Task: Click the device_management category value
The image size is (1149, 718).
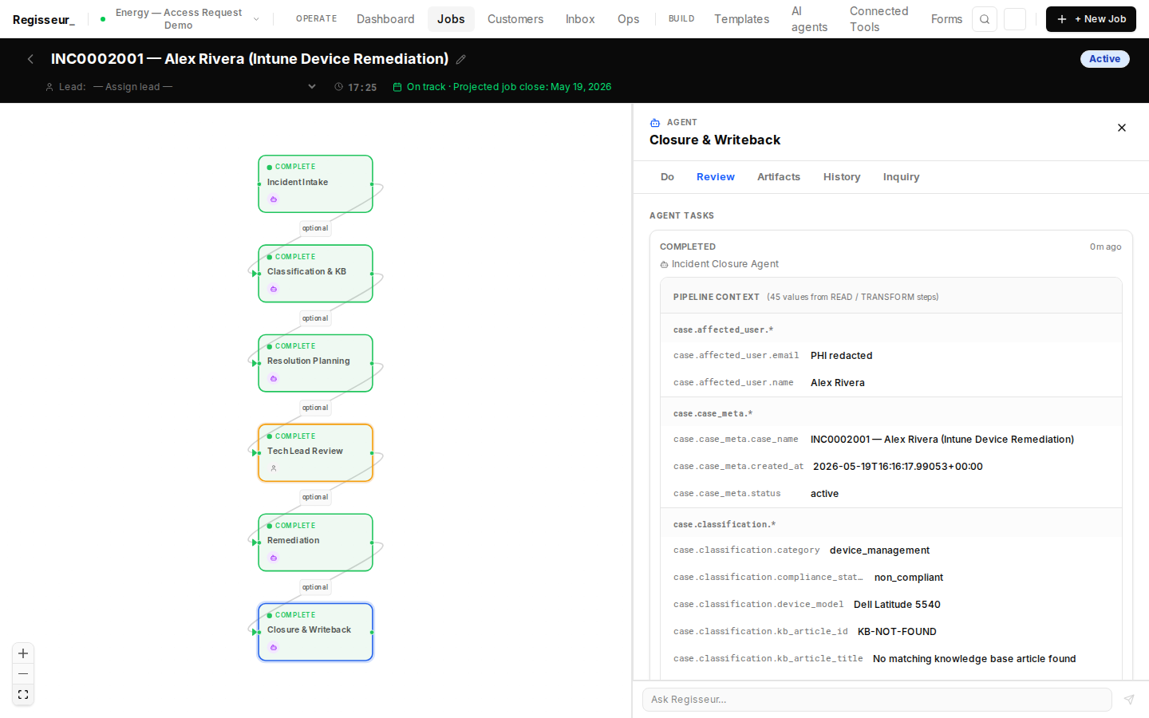Action: coord(879,550)
